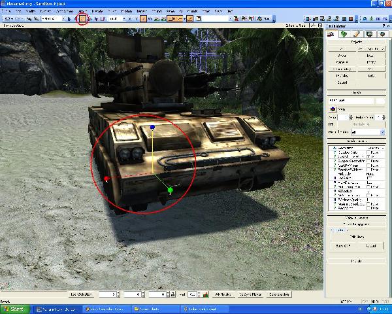Click the Sound object type button
The image size is (392, 314).
[x=342, y=82]
